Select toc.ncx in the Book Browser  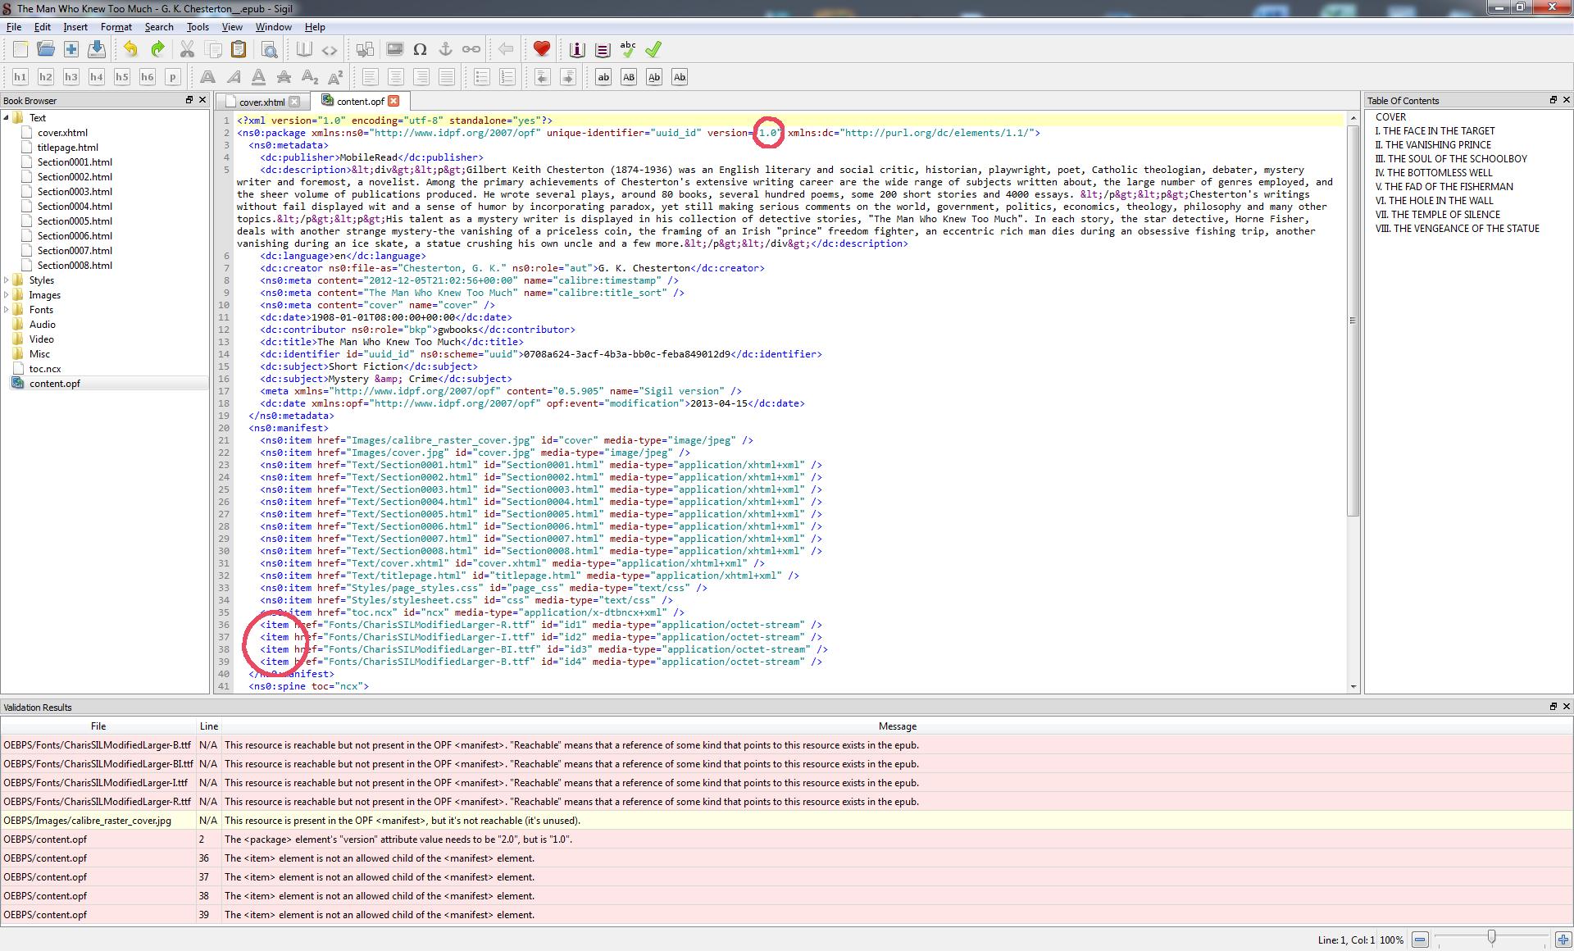click(x=45, y=369)
